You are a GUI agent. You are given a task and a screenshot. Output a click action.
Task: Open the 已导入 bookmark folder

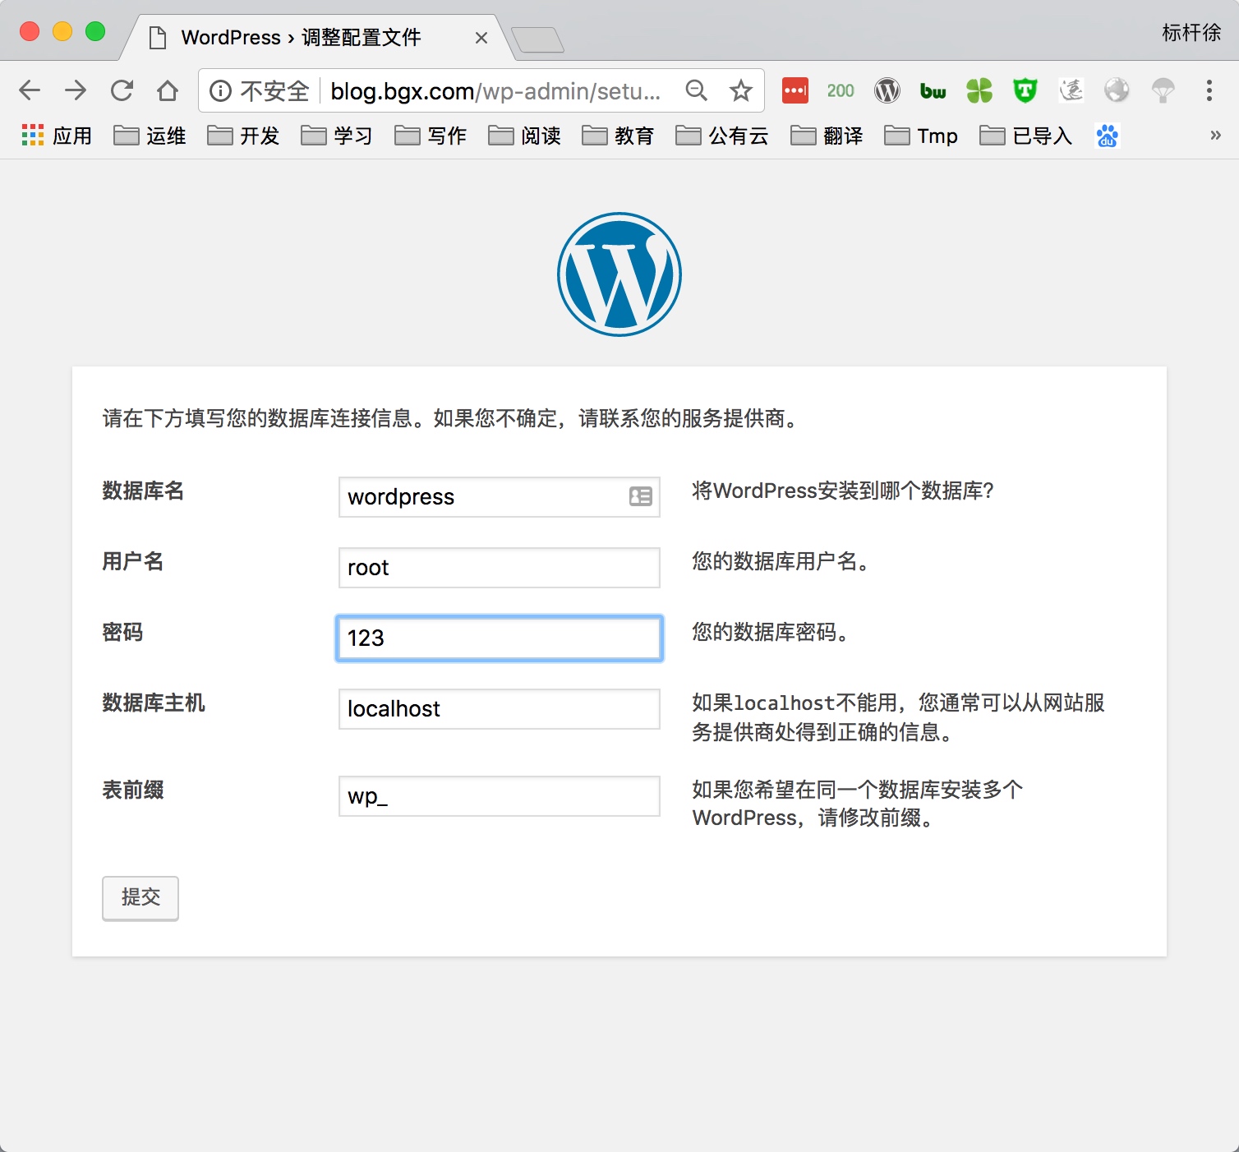click(1026, 136)
